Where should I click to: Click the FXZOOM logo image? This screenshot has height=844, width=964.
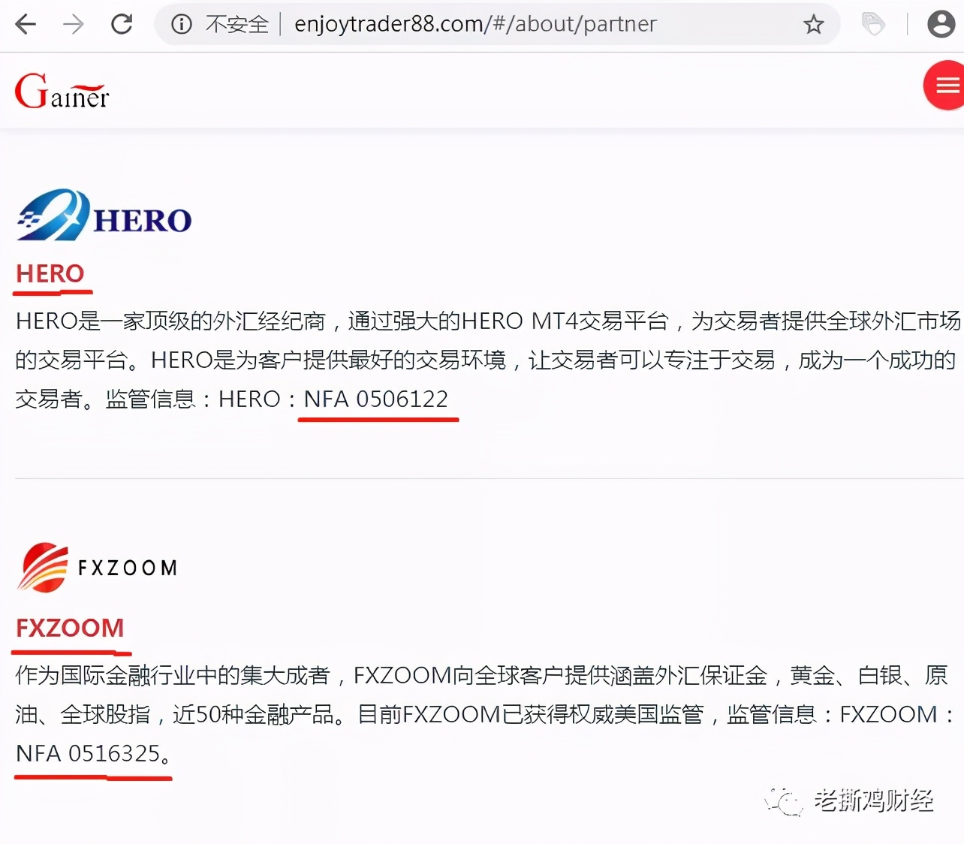pos(97,568)
